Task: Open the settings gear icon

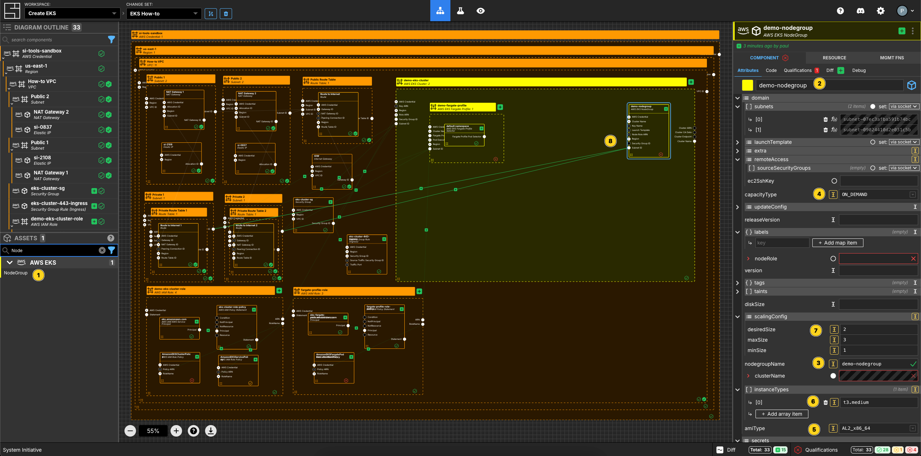Action: pos(880,11)
